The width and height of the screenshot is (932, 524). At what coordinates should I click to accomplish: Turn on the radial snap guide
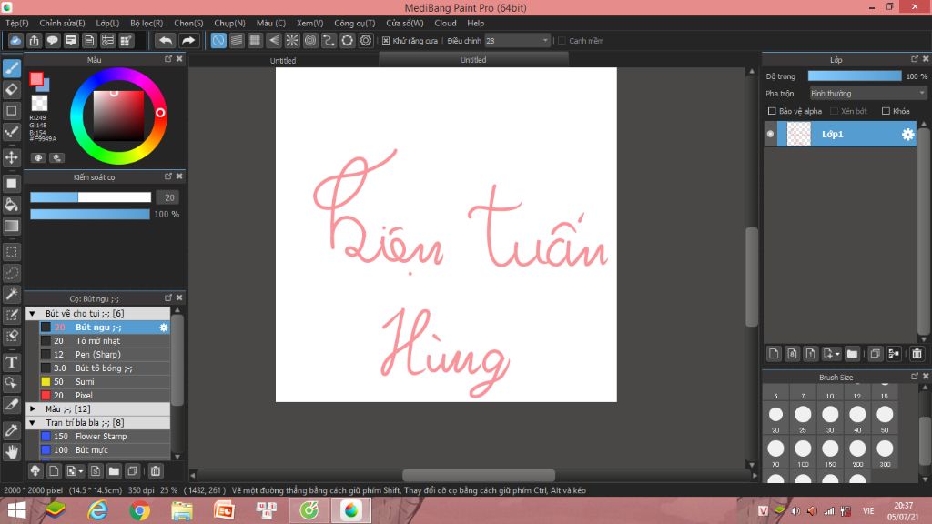pyautogui.click(x=292, y=40)
